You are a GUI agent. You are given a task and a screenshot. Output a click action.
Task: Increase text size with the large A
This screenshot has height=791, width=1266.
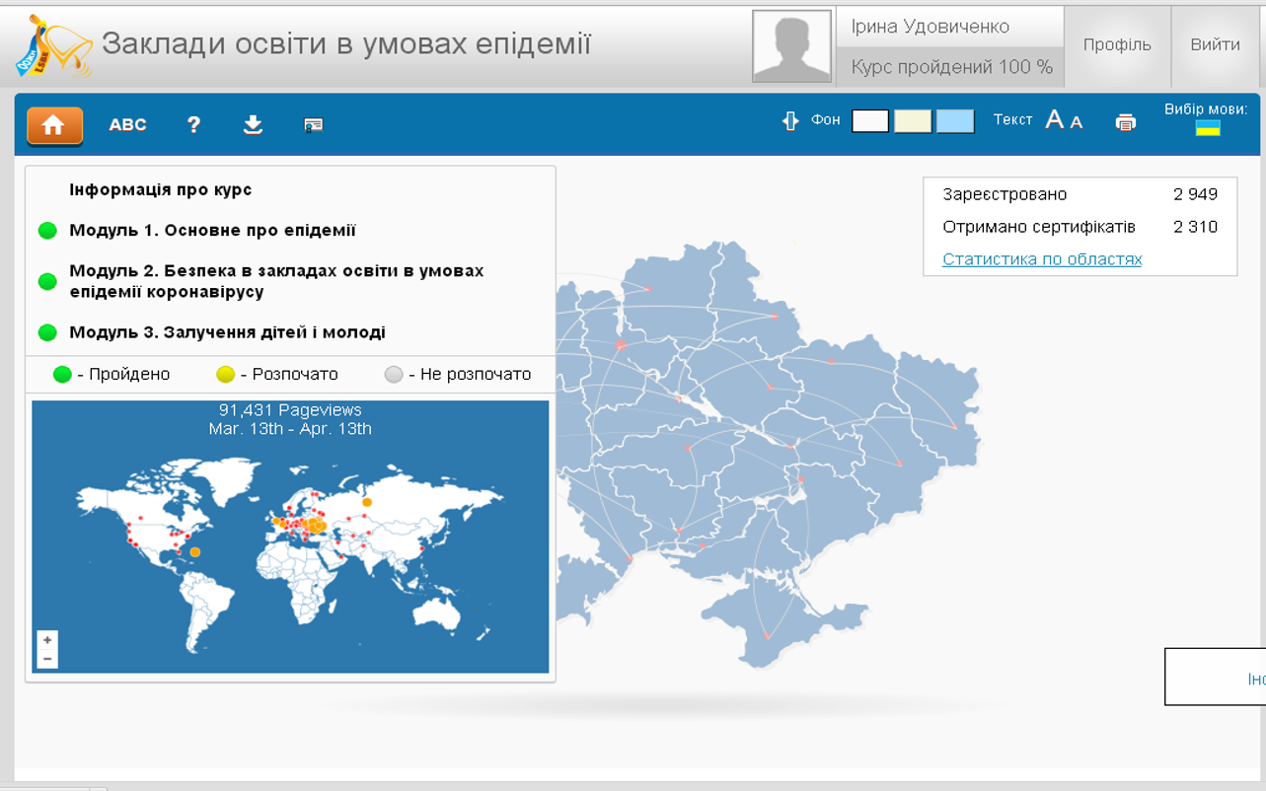point(1055,119)
